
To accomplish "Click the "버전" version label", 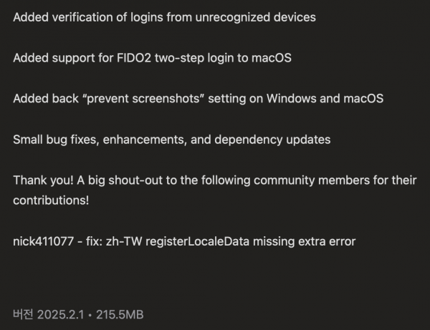I will (x=23, y=314).
